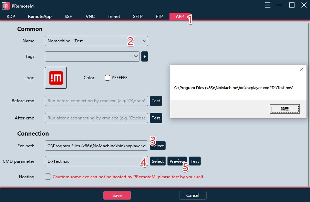Screen dimensions: 310x202
Task: Click Preview button for CMD parameter
Action: (177, 161)
